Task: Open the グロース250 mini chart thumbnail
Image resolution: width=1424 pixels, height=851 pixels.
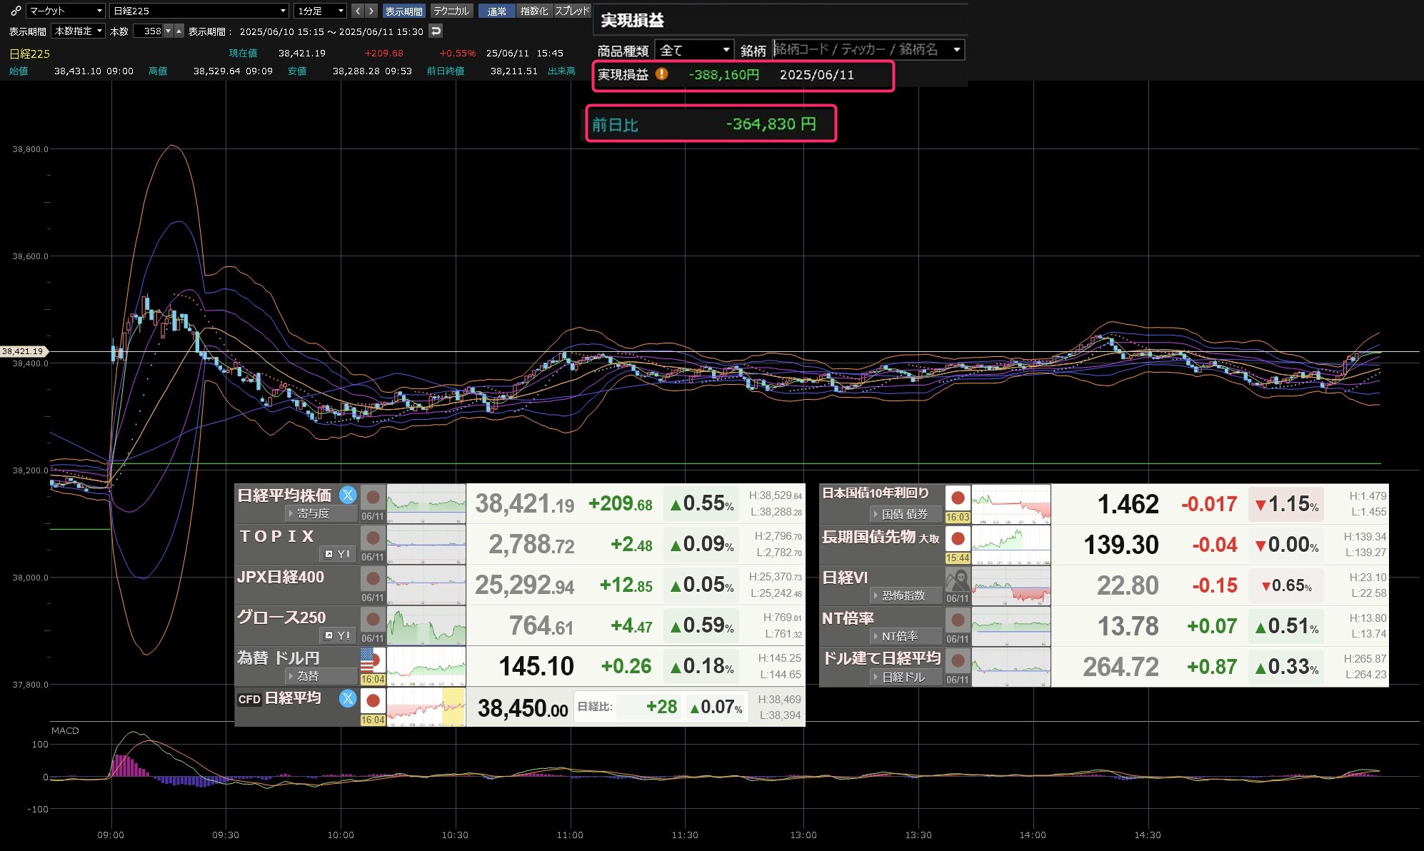Action: (426, 625)
